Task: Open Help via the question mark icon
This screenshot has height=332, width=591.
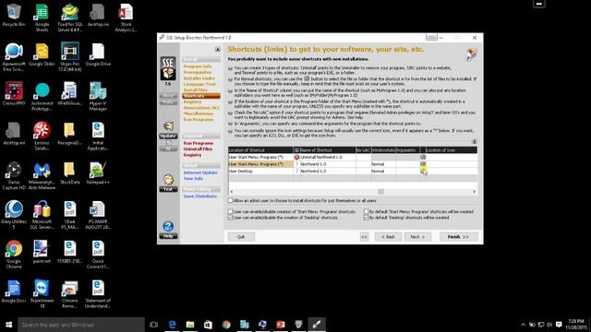Action: [x=168, y=226]
